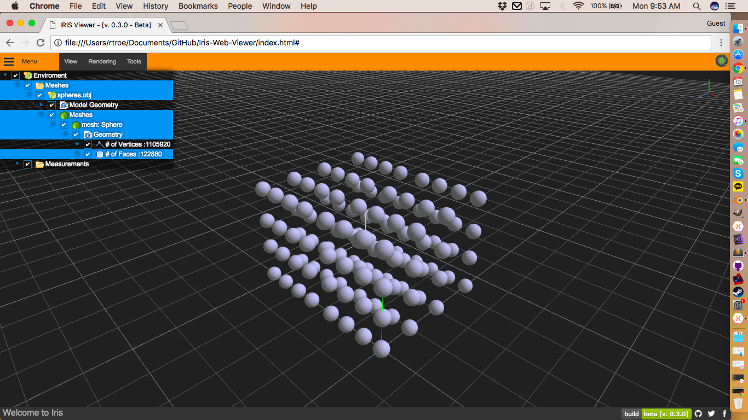Screen dimensions: 748x420
Task: Click the Iris logo in the orange bar
Action: click(x=722, y=61)
